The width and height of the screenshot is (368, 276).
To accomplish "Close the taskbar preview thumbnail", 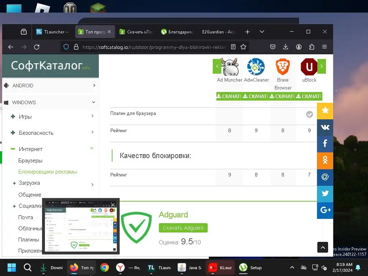I will [113, 204].
